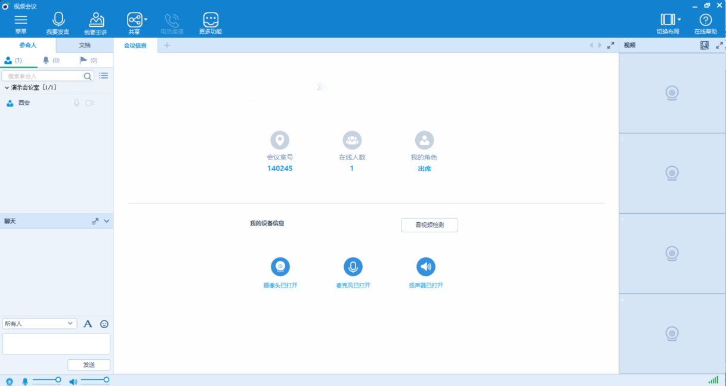Click the emoji smiley icon in chat
The image size is (726, 386).
coord(104,324)
